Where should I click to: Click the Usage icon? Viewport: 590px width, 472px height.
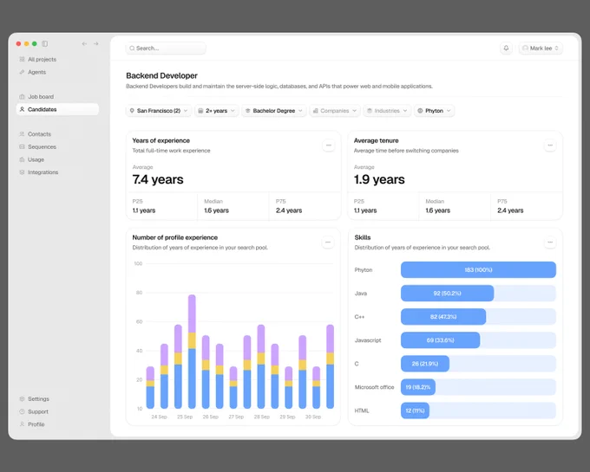point(22,159)
